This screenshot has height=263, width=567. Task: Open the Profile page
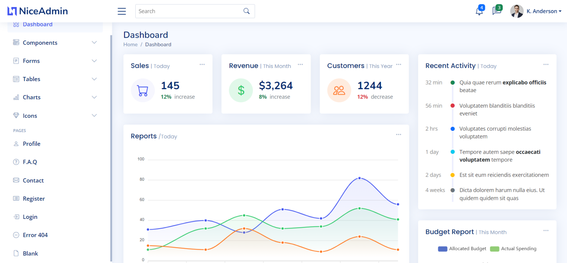[31, 144]
